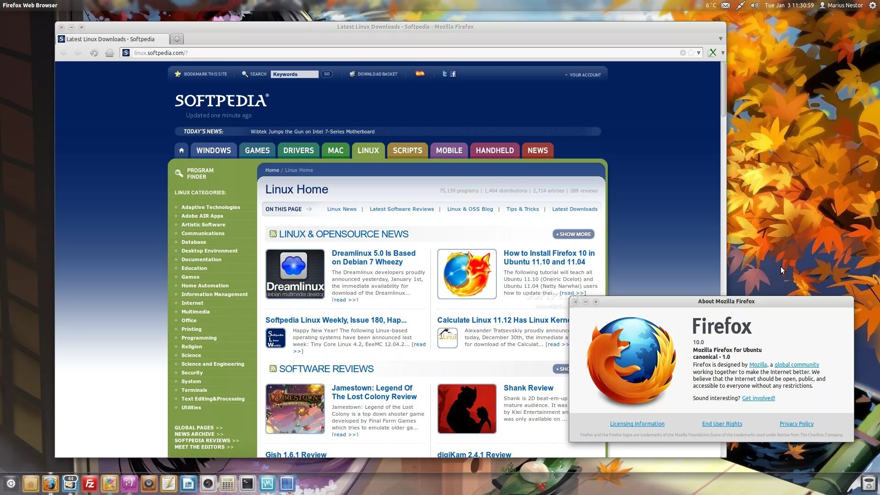Click the Spanish flag language icon
Viewport: 880px width, 495px height.
(420, 74)
